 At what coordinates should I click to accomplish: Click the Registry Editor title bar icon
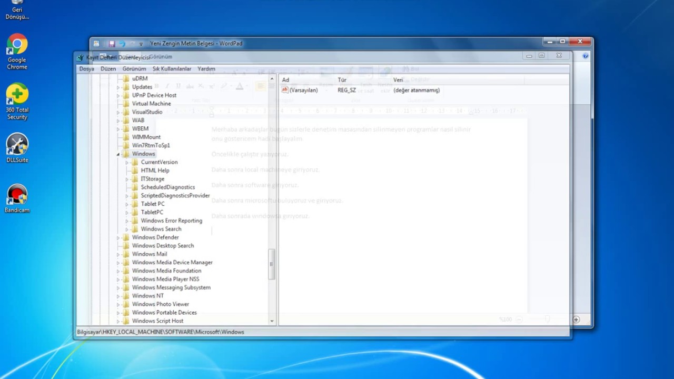(x=80, y=57)
